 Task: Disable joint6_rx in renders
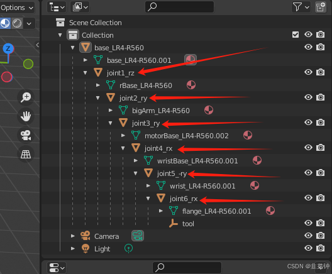320,197
